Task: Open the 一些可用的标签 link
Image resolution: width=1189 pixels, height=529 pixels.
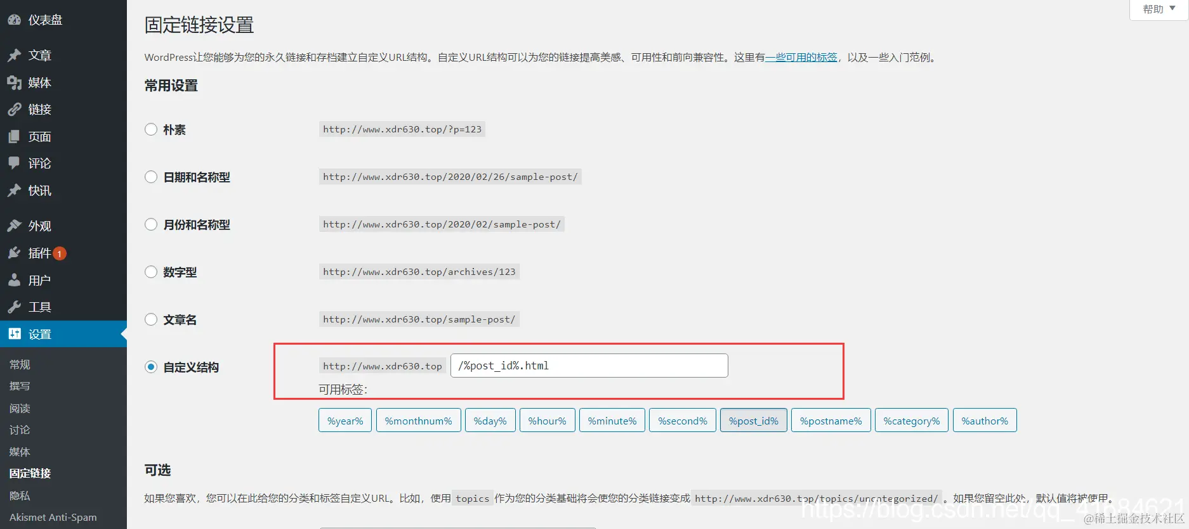Action: (x=801, y=57)
